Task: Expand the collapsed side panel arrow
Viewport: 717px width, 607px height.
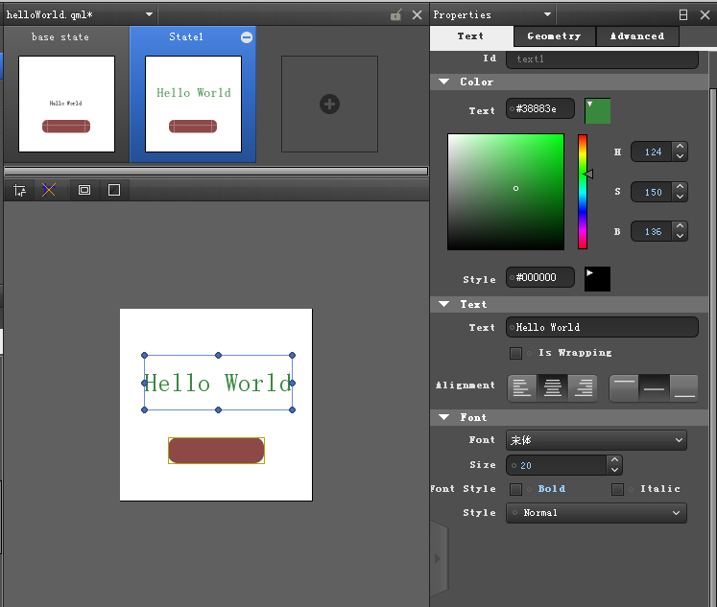Action: (x=439, y=558)
